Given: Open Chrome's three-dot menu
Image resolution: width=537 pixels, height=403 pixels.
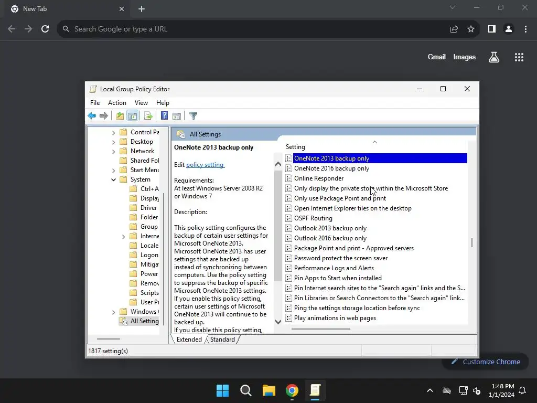Looking at the screenshot, I should tap(525, 29).
